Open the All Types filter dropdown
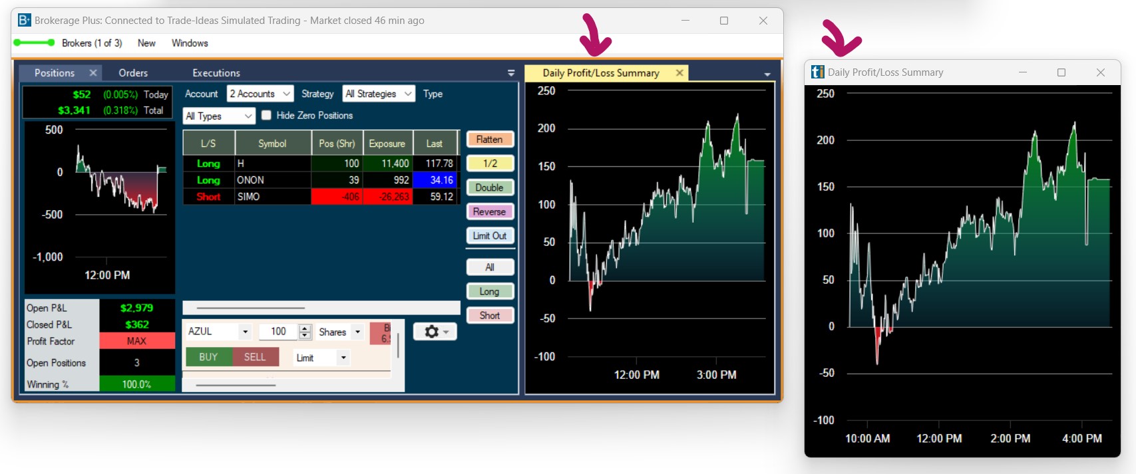The height and width of the screenshot is (474, 1136). [219, 116]
